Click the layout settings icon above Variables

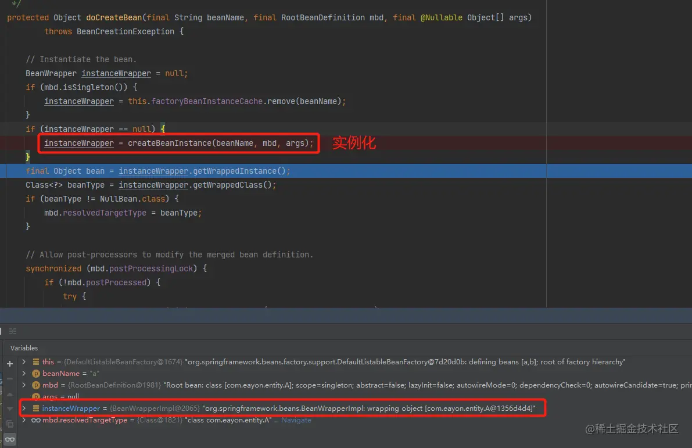click(13, 331)
